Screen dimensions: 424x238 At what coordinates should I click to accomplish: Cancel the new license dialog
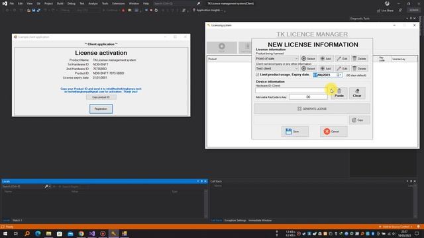[x=333, y=132]
